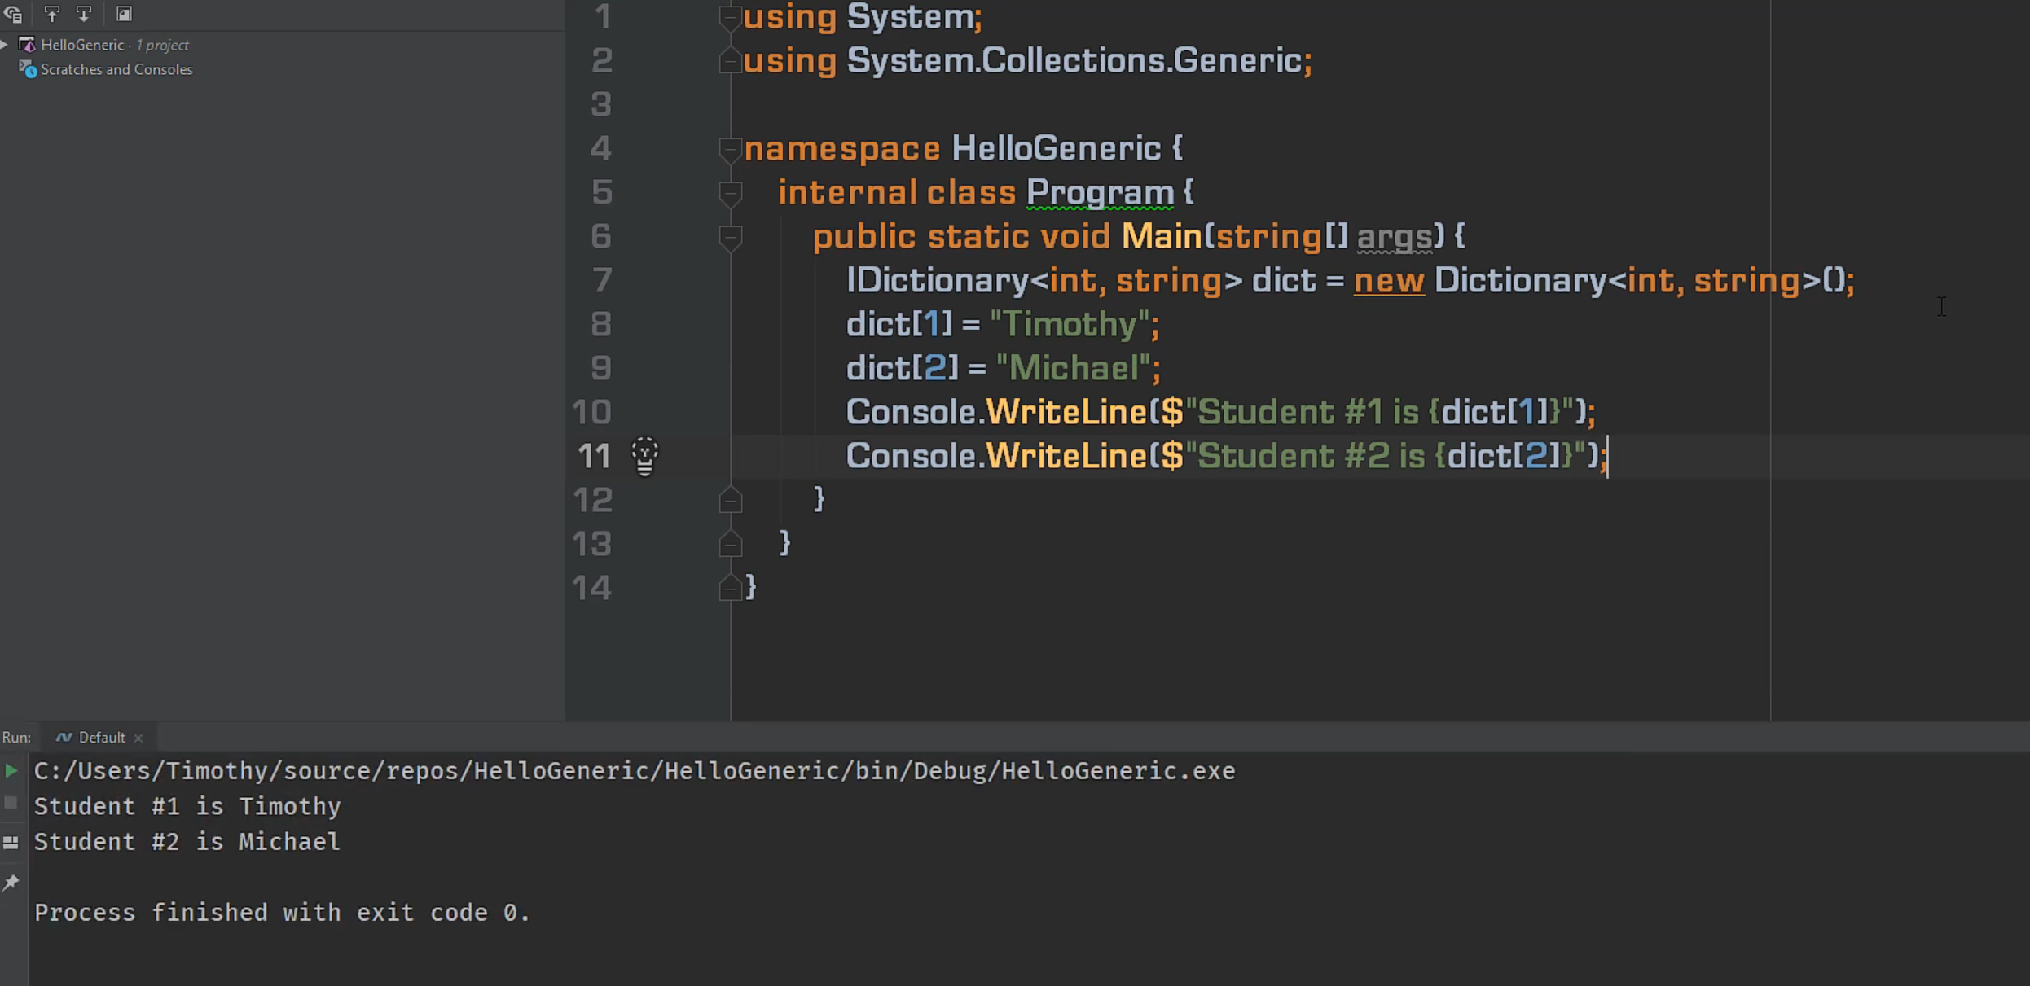Image resolution: width=2030 pixels, height=986 pixels.
Task: Click 'System.Collections.Generic' on line 2
Action: click(x=1074, y=61)
